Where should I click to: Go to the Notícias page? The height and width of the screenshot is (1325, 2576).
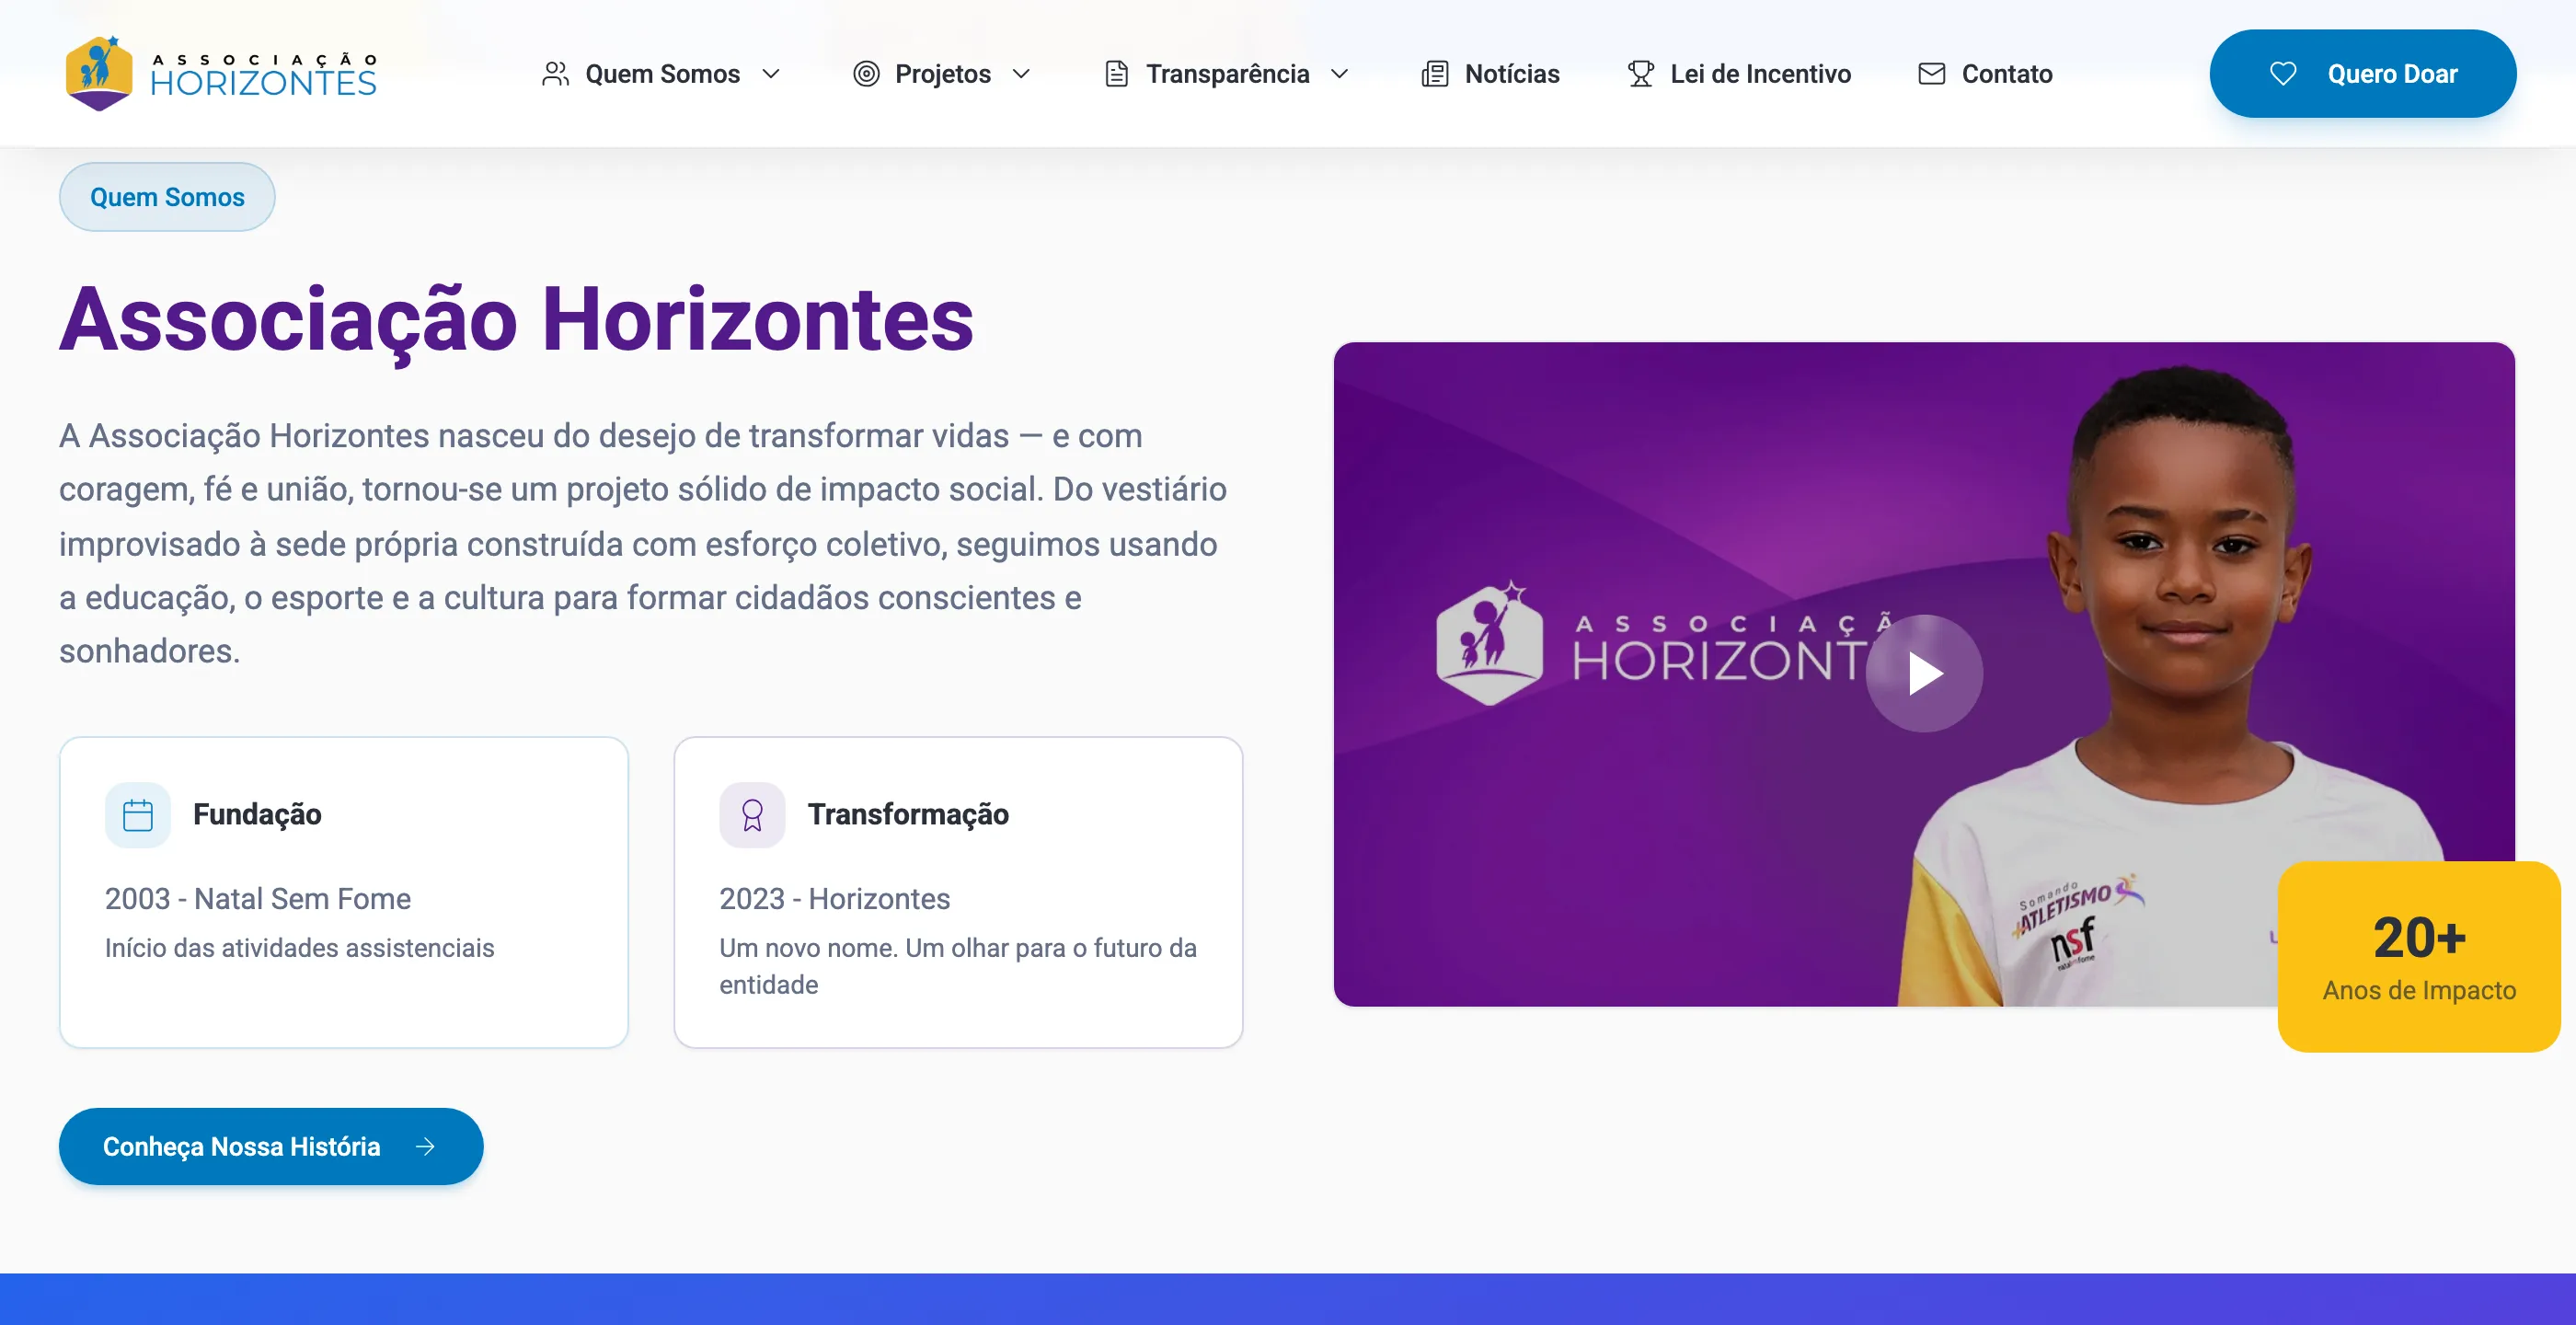(1490, 74)
